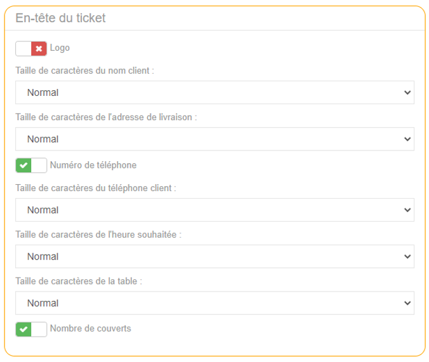Click the chevron arrow of the téléphone client field
Viewport: 429px width, 362px height.
pyautogui.click(x=407, y=210)
